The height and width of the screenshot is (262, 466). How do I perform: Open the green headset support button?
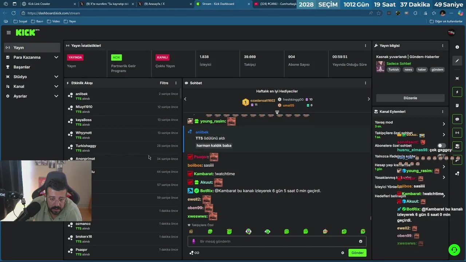click(x=454, y=250)
